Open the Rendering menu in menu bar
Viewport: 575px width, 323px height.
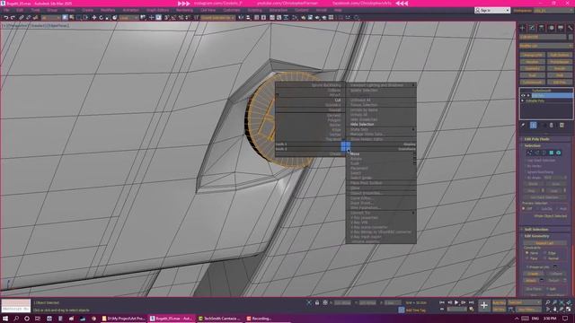click(184, 10)
